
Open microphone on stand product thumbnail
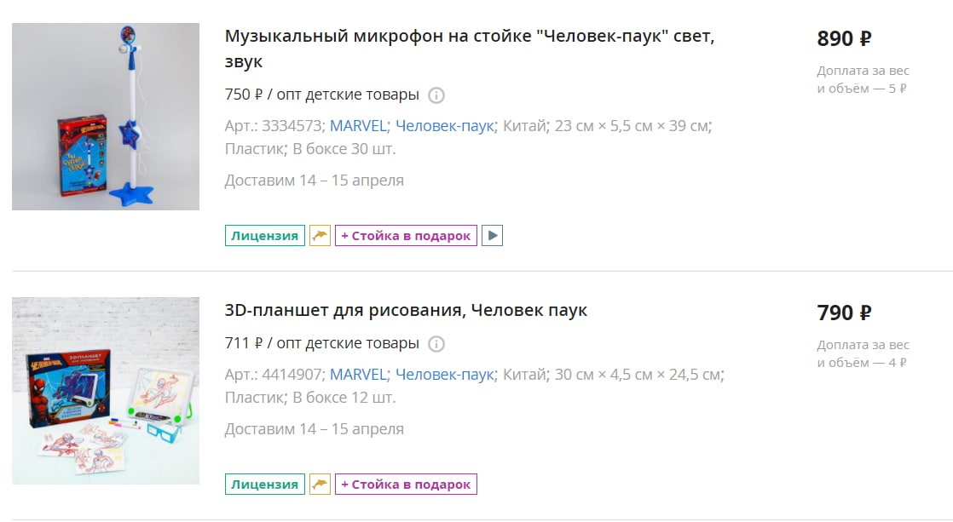(x=106, y=117)
